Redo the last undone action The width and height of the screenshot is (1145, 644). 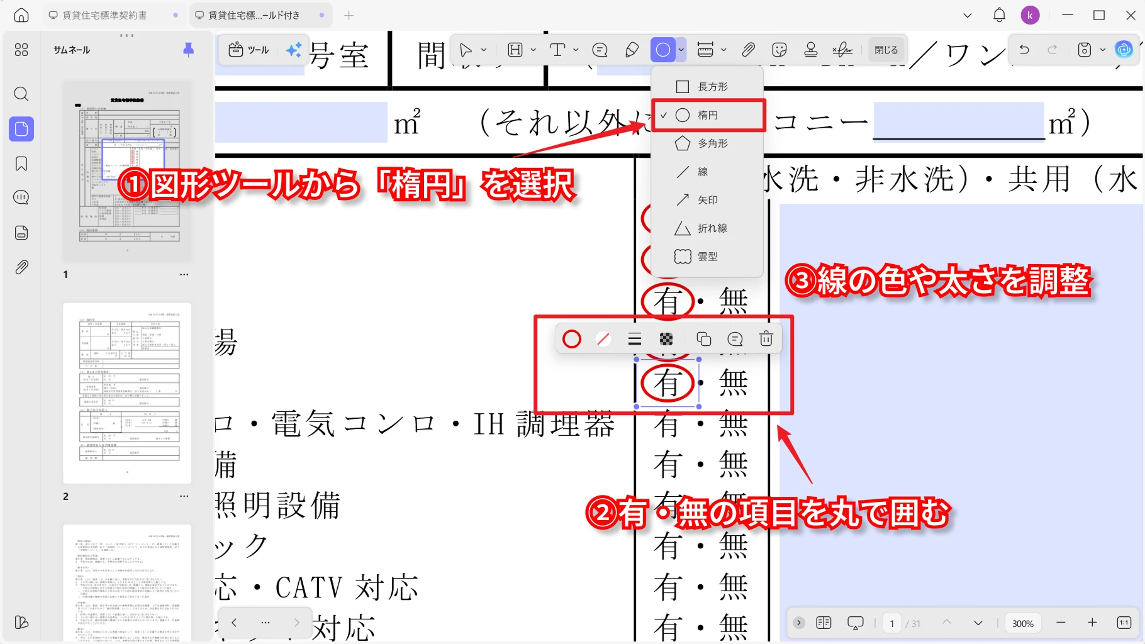[x=1052, y=49]
